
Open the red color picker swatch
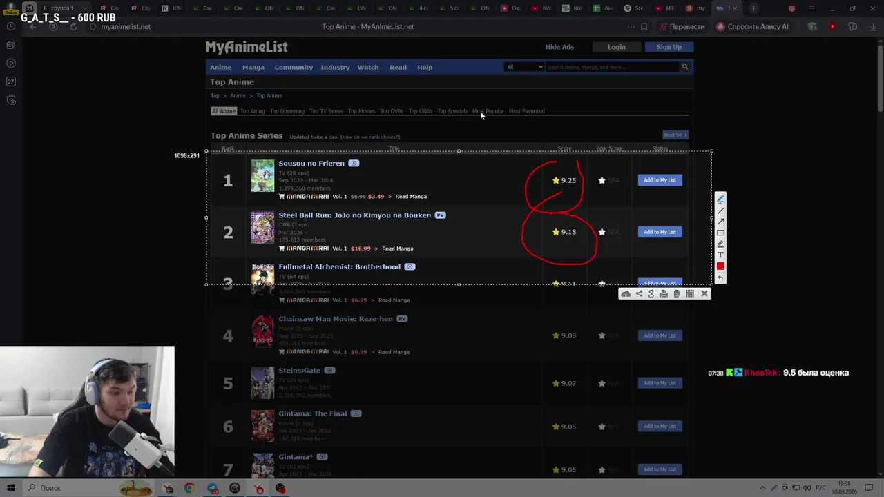pyautogui.click(x=720, y=266)
